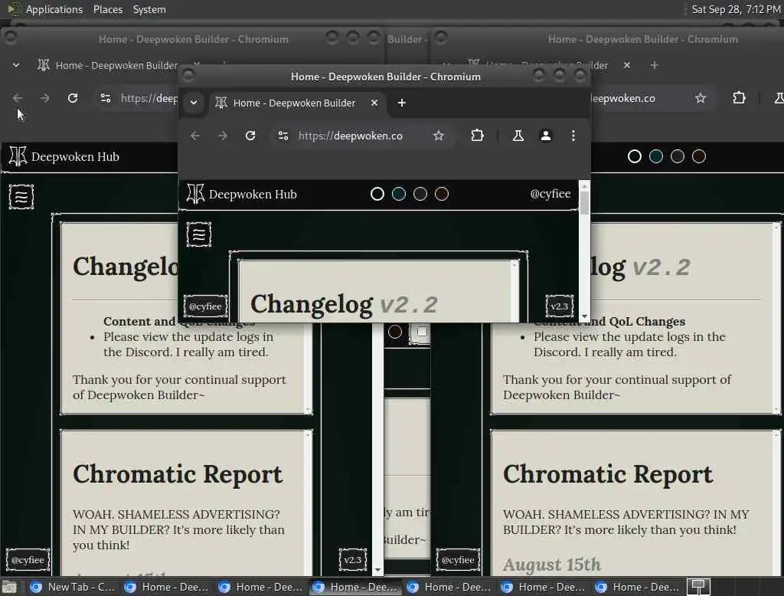Click the Deepwoken Hub logo in the front window
Screen dimensions: 784x596
[x=241, y=194]
